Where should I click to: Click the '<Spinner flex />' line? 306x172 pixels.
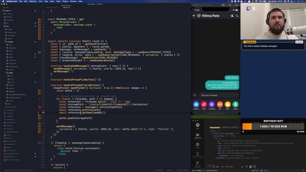tap(71, 151)
